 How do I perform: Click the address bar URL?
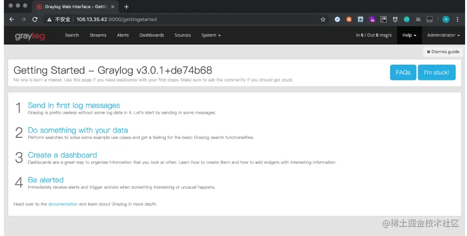(117, 19)
